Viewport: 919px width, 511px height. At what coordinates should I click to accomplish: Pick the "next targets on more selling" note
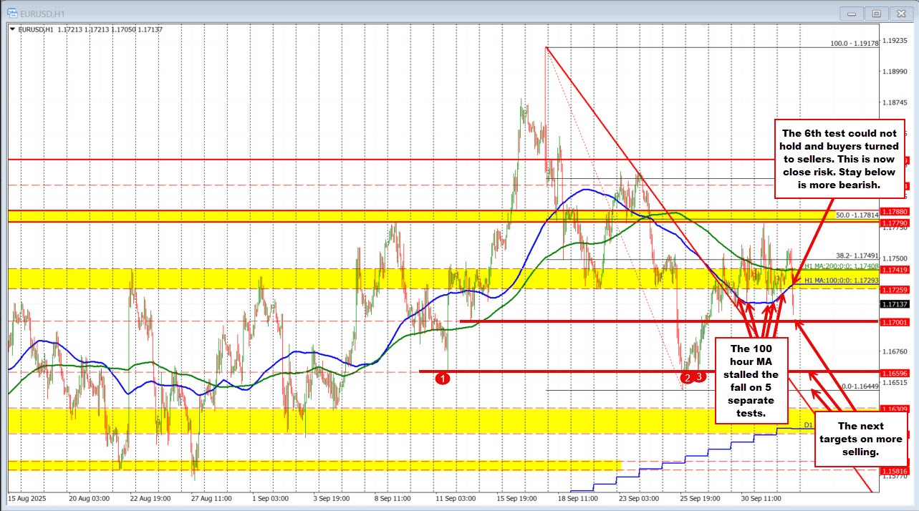point(862,439)
